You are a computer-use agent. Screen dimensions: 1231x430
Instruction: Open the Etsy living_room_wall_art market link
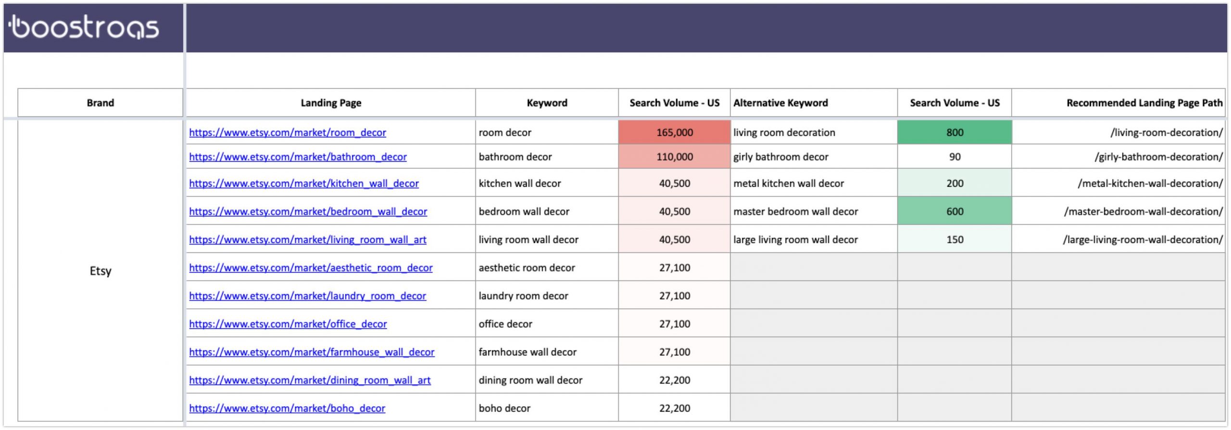coord(308,240)
